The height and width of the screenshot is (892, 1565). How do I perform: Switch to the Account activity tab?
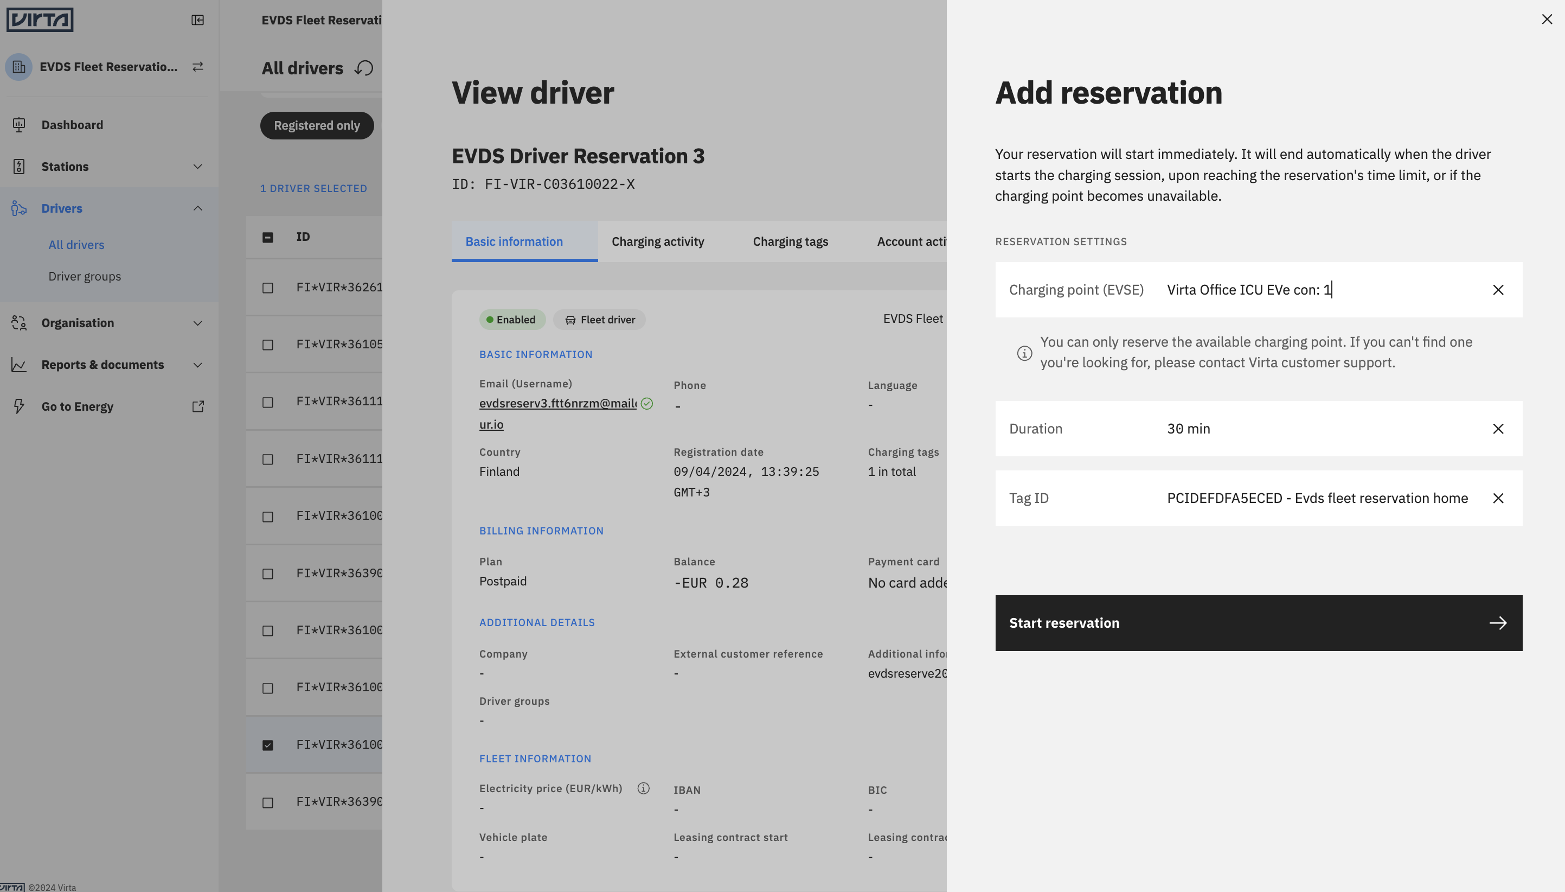911,241
